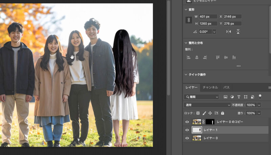Filter layers by pixel layers icon

coord(225,97)
